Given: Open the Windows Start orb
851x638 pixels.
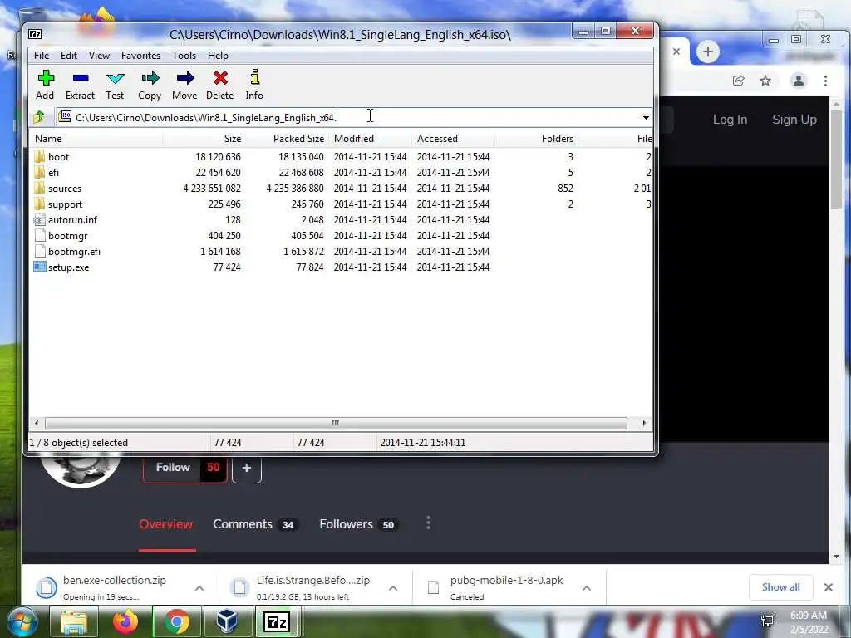Looking at the screenshot, I should [21, 621].
